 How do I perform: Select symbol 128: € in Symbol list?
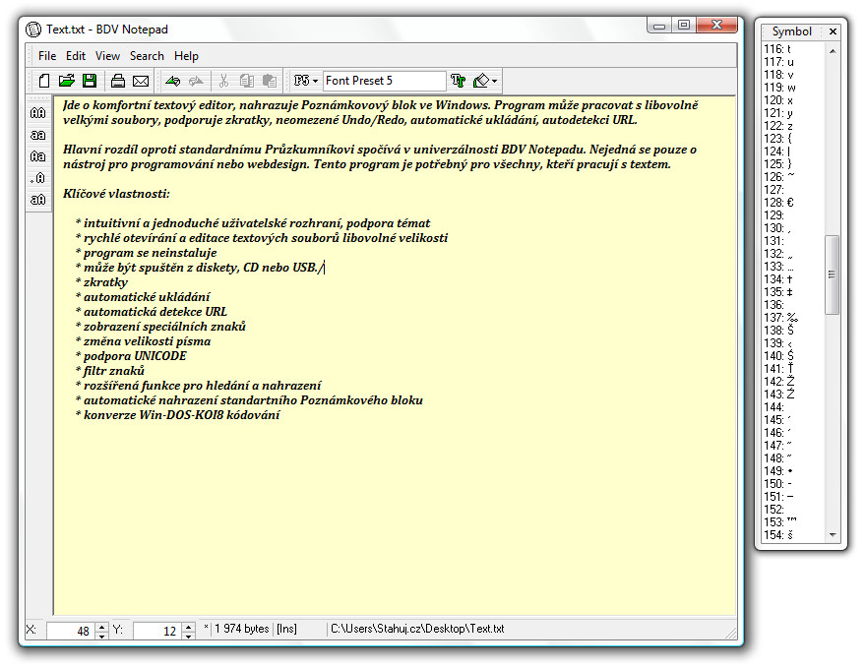point(778,203)
